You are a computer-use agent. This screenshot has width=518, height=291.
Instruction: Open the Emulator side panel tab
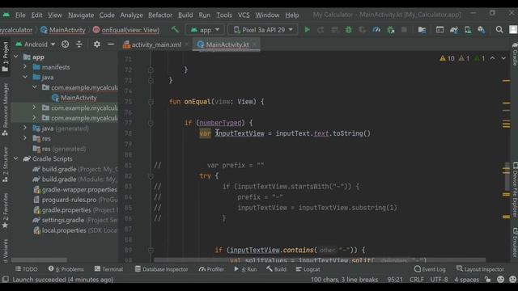pyautogui.click(x=515, y=242)
